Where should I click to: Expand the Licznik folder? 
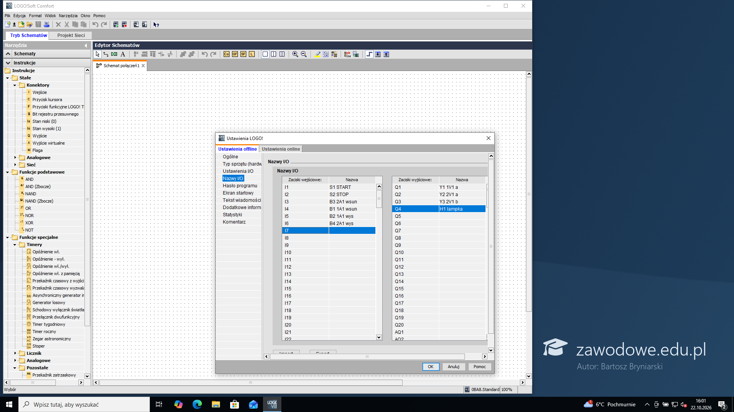click(15, 353)
